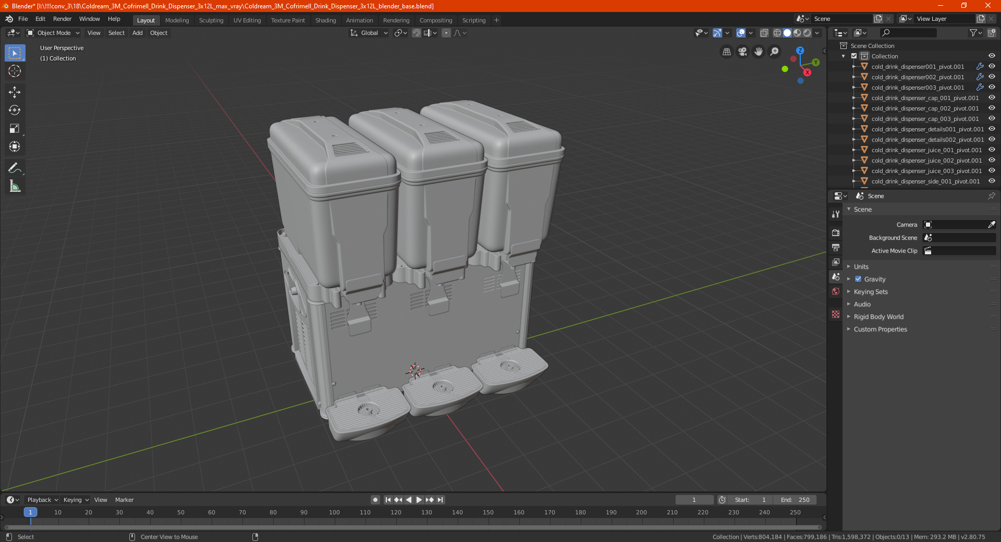Toggle viewport gizmos button

tap(717, 33)
